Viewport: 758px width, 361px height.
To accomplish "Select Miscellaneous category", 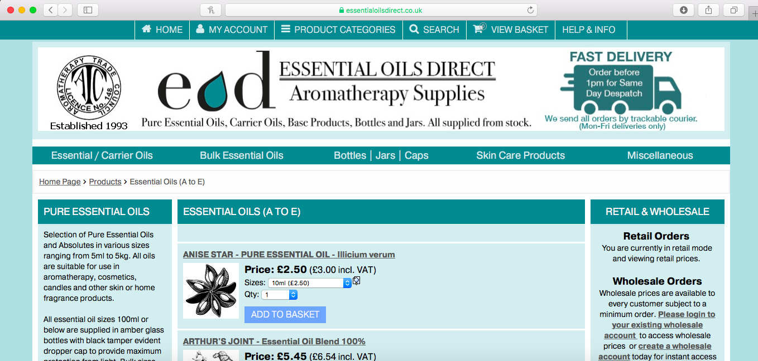I will point(660,155).
